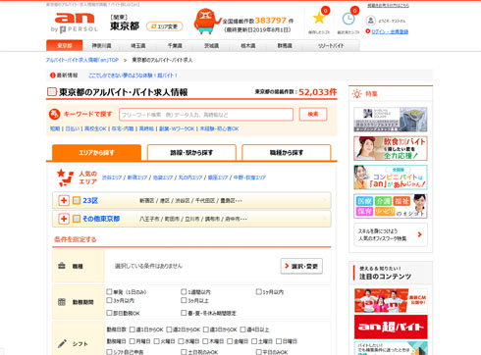Switch to the 神奈川県 tab
The image size is (481, 355).
[101, 46]
